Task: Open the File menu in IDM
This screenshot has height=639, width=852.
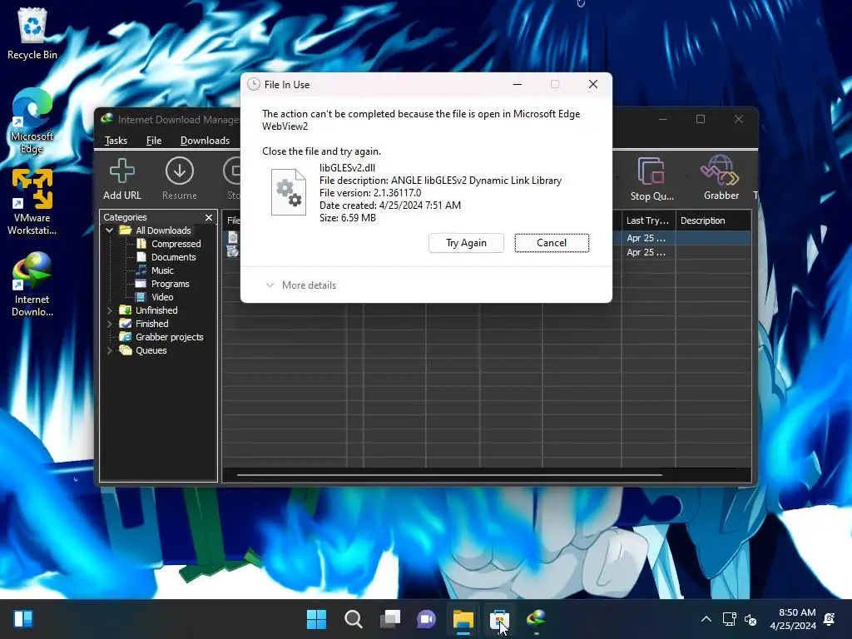Action: coord(154,141)
